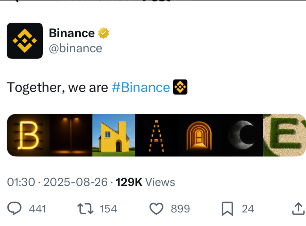Click the Binance logo emoji after the hashtag
The image size is (306, 226).
point(180,87)
